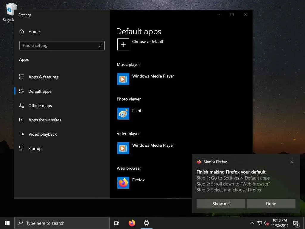Image resolution: width=305 pixels, height=229 pixels.
Task: Go to Startup apps settings
Action: [35, 148]
